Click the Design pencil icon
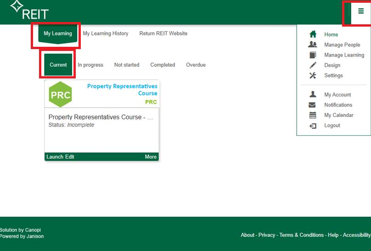Screen dimensions: 371x251 pyautogui.click(x=313, y=65)
